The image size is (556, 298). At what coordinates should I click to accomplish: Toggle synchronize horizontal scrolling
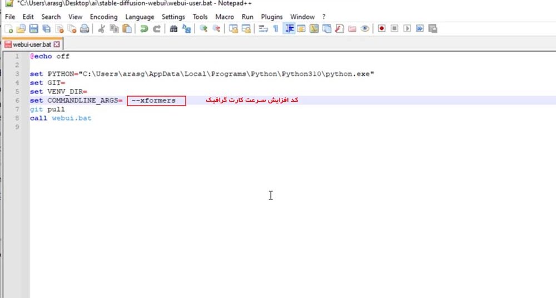tap(246, 29)
